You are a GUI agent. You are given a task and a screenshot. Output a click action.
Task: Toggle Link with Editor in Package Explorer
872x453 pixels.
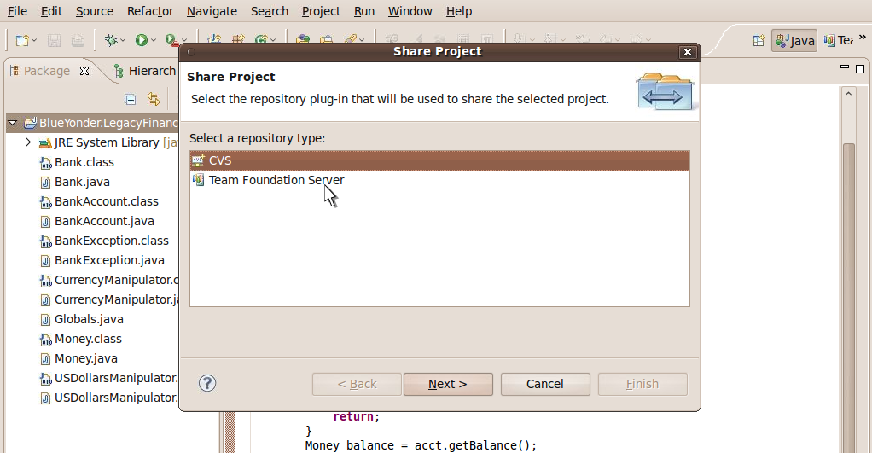(x=154, y=100)
